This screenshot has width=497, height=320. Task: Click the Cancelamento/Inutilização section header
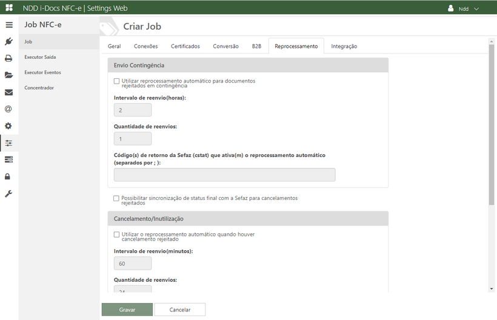point(248,219)
